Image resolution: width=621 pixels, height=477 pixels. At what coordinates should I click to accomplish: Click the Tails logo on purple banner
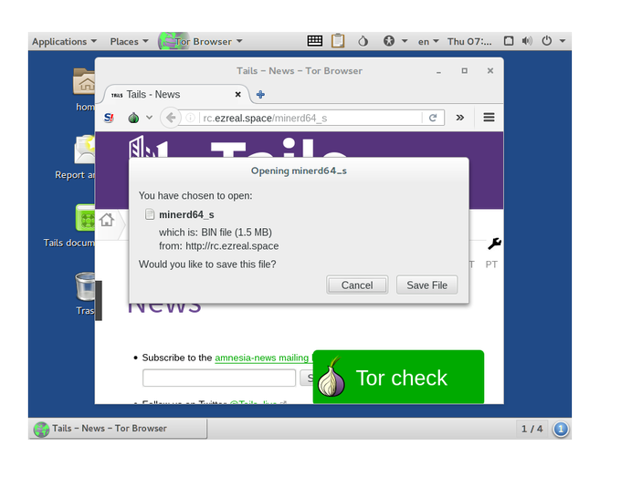[237, 147]
